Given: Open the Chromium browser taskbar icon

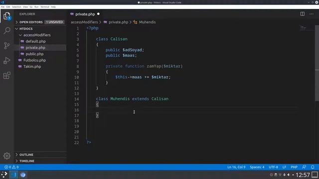Looking at the screenshot, I should tap(23, 175).
